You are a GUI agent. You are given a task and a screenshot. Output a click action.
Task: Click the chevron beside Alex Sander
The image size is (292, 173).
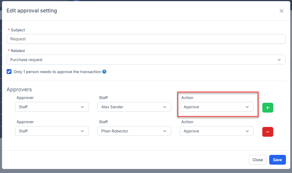point(165,107)
